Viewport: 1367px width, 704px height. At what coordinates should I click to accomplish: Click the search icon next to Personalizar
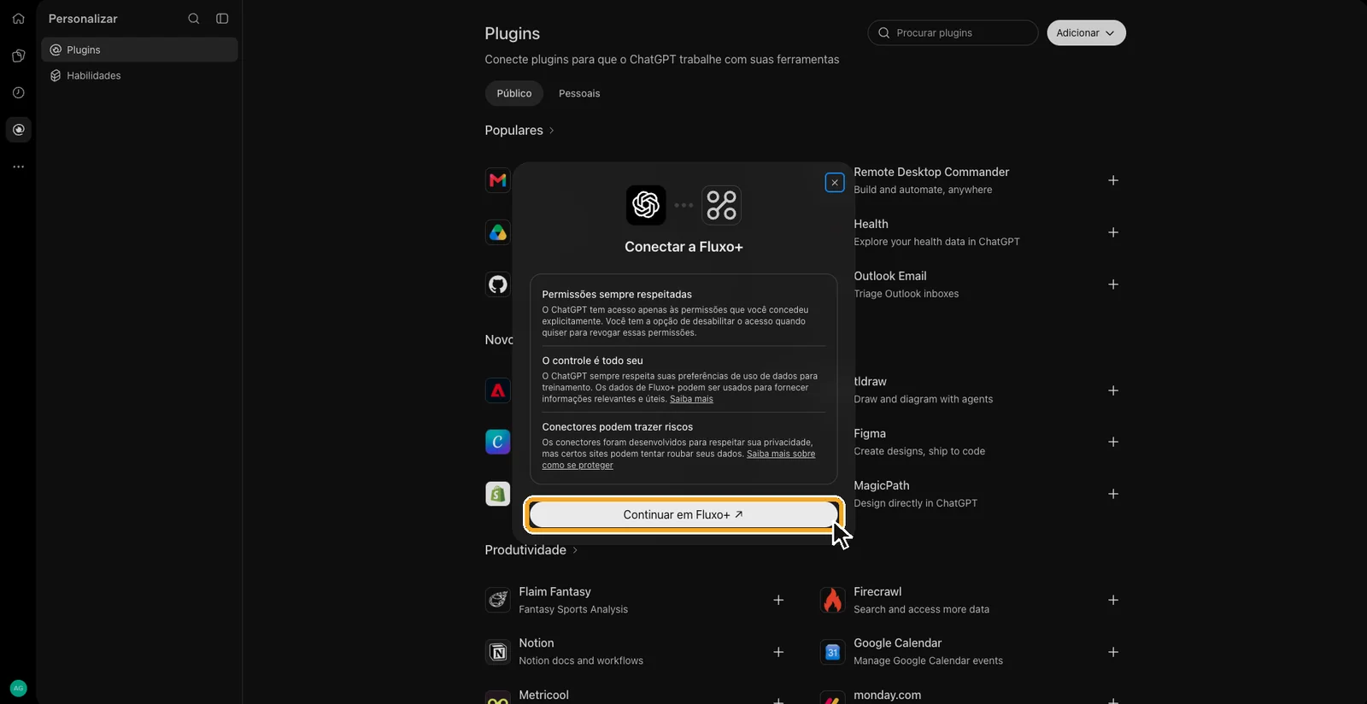click(194, 19)
